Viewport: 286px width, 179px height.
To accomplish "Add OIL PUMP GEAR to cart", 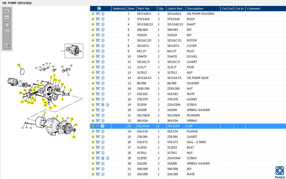I will pyautogui.click(x=98, y=78).
